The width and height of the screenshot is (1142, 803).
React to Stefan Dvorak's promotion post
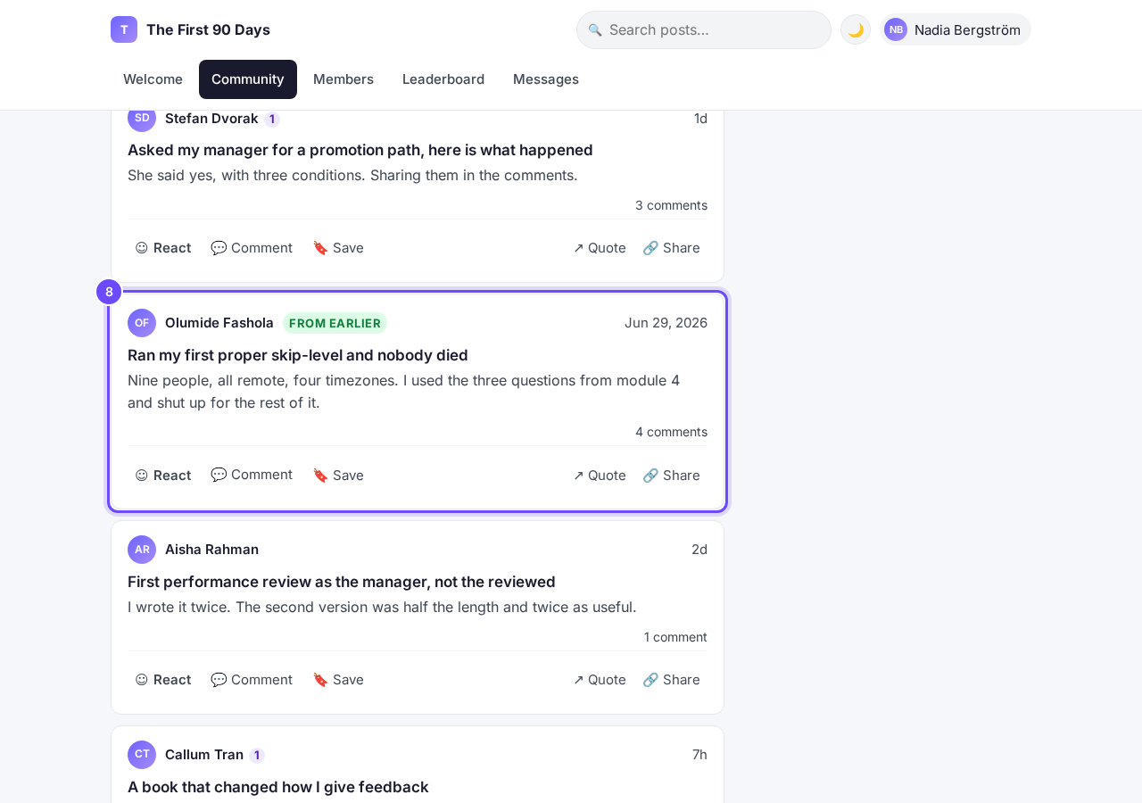click(x=163, y=248)
